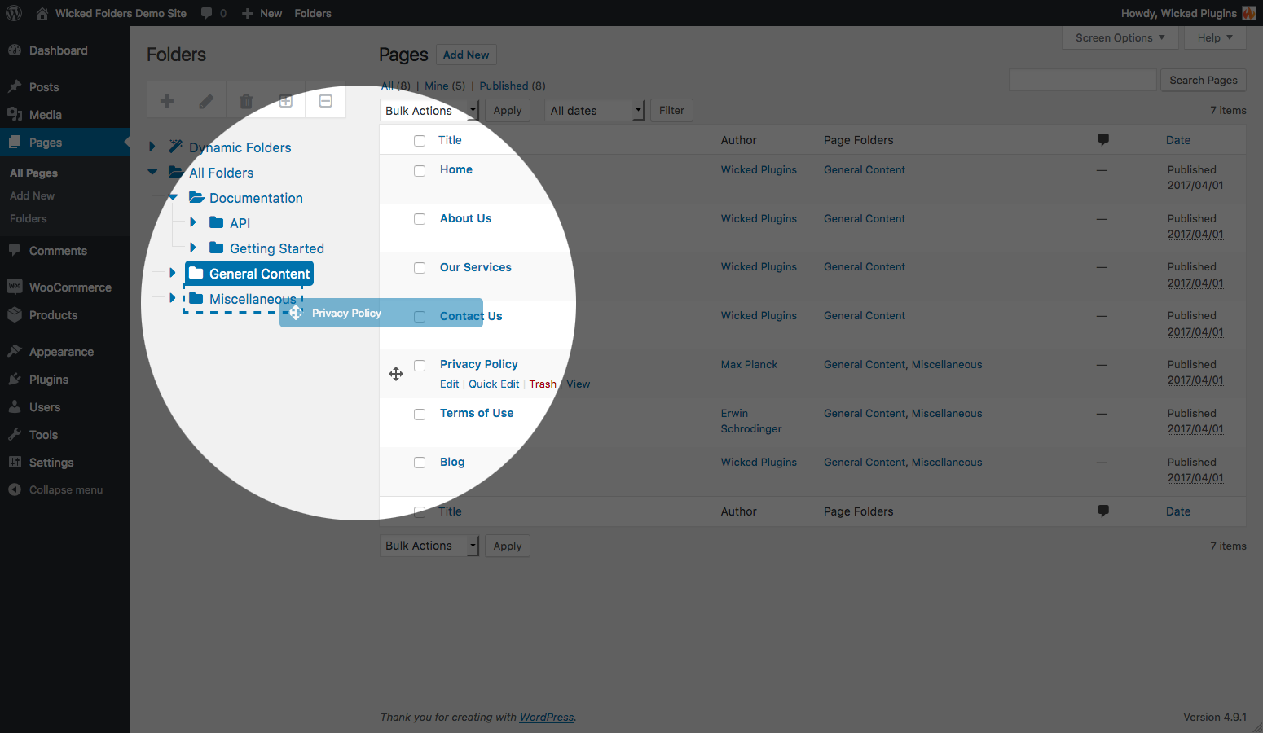
Task: Click the Products box icon
Action: [x=15, y=314]
